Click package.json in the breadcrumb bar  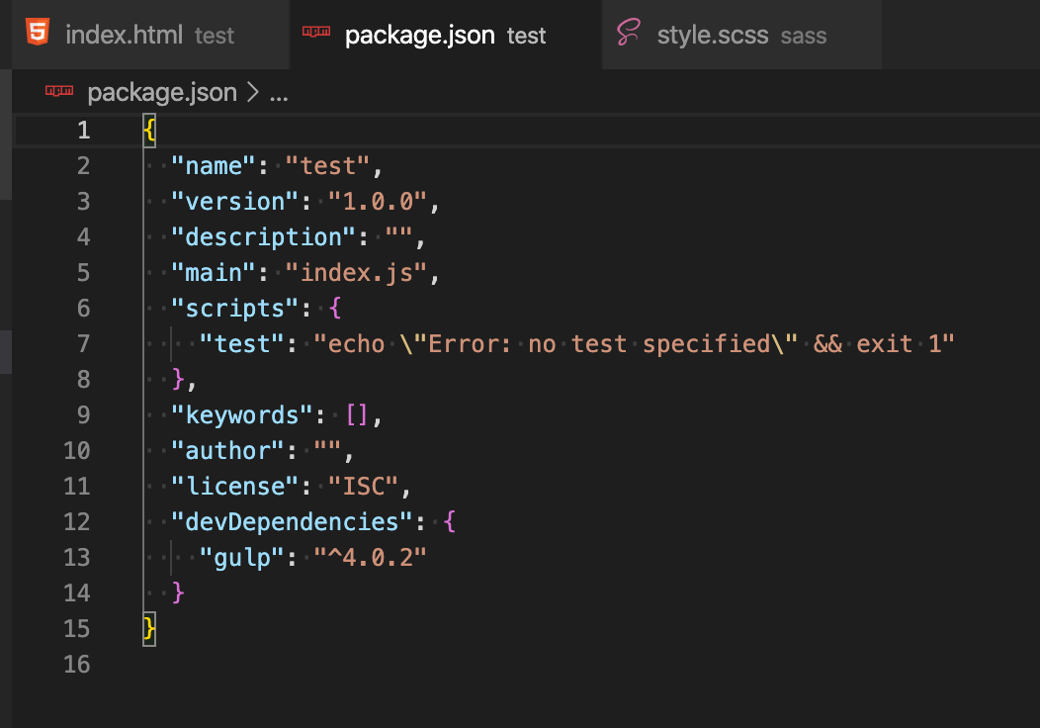162,93
